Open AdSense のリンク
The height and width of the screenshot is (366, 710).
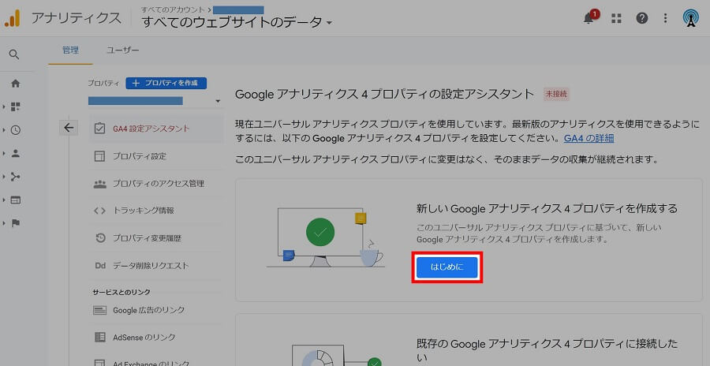(x=156, y=338)
